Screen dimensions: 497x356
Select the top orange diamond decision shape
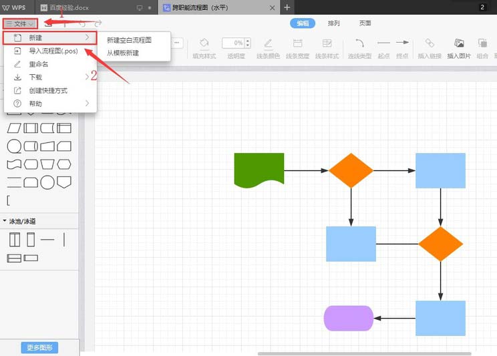(x=351, y=170)
